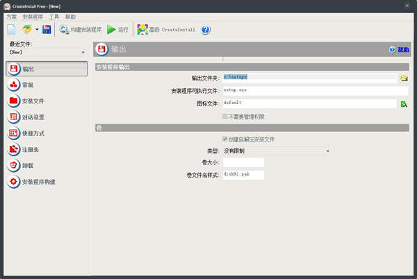
Task: Click the large output icon in panel header
Action: [101, 49]
